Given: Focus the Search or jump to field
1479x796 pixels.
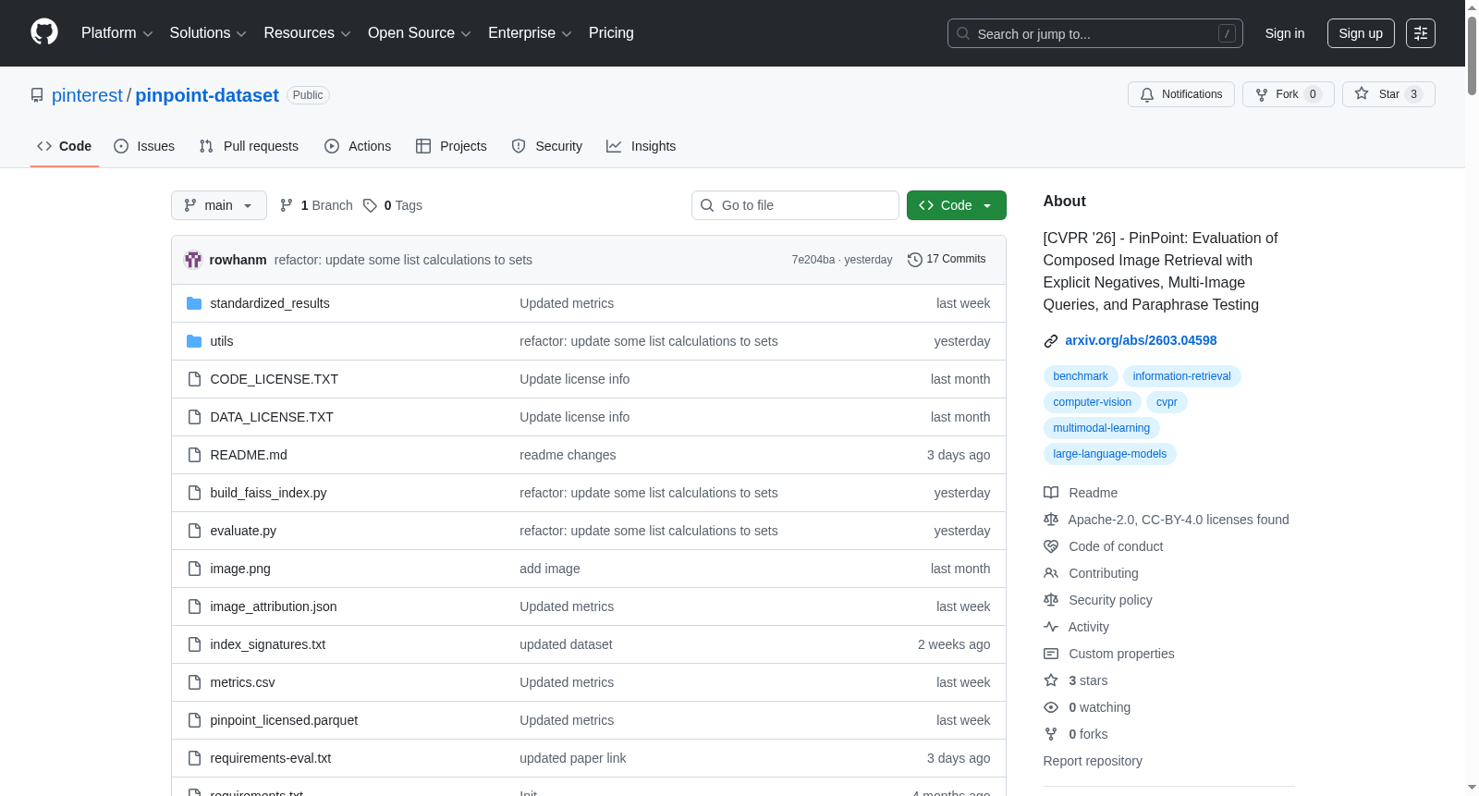Looking at the screenshot, I should [x=1095, y=33].
